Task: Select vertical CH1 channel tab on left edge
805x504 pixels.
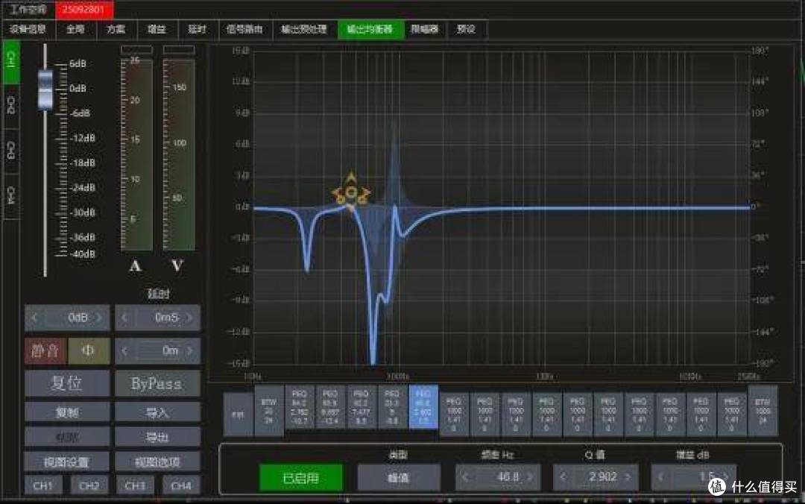Action: tap(10, 60)
